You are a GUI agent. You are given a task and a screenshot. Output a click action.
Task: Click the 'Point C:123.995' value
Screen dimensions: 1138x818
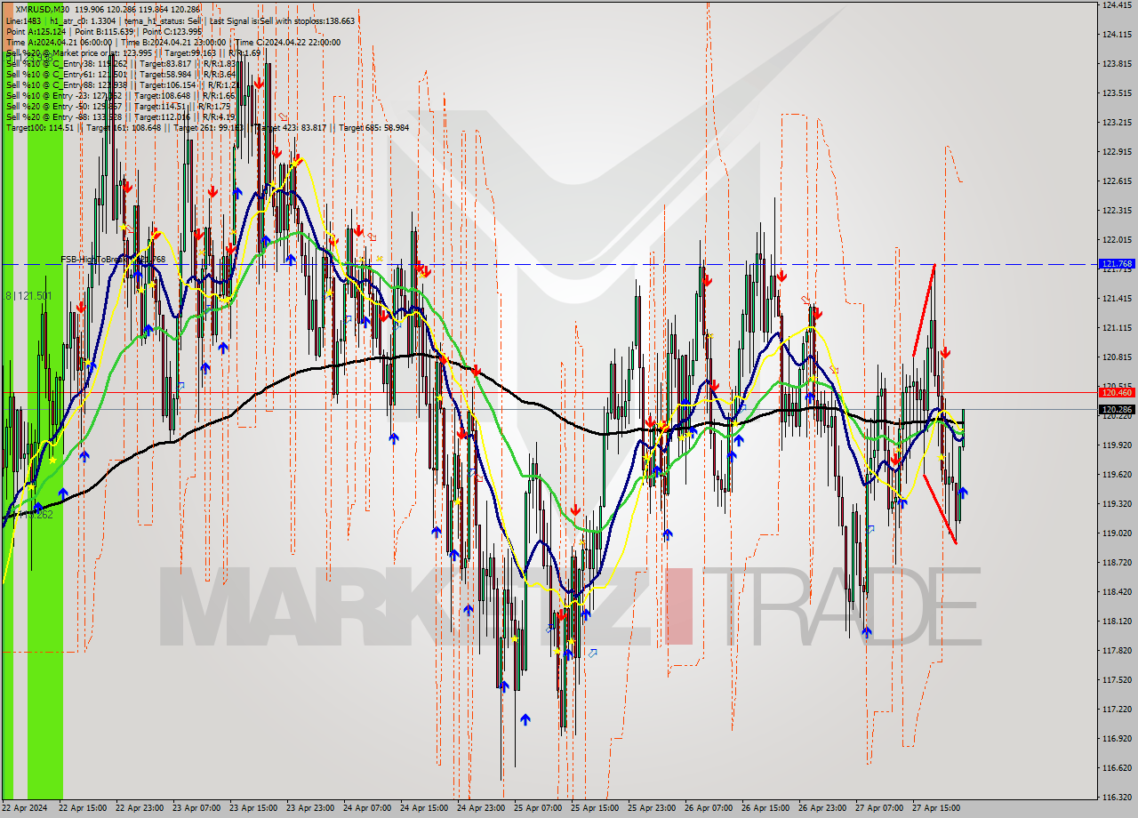pos(172,31)
